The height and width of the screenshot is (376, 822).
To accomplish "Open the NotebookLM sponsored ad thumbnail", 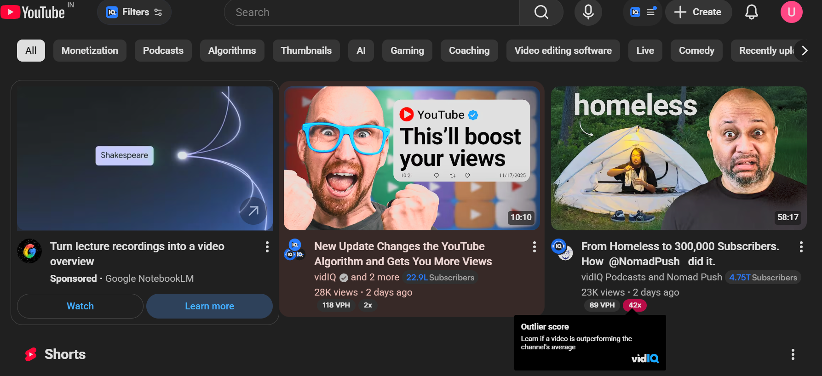I will [x=145, y=158].
